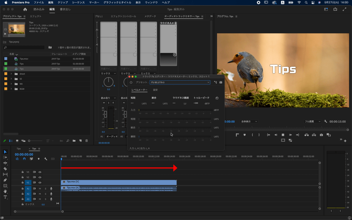Select the Selection tool arrow
Viewport: 352px width, 220px height.
[x=5, y=152]
